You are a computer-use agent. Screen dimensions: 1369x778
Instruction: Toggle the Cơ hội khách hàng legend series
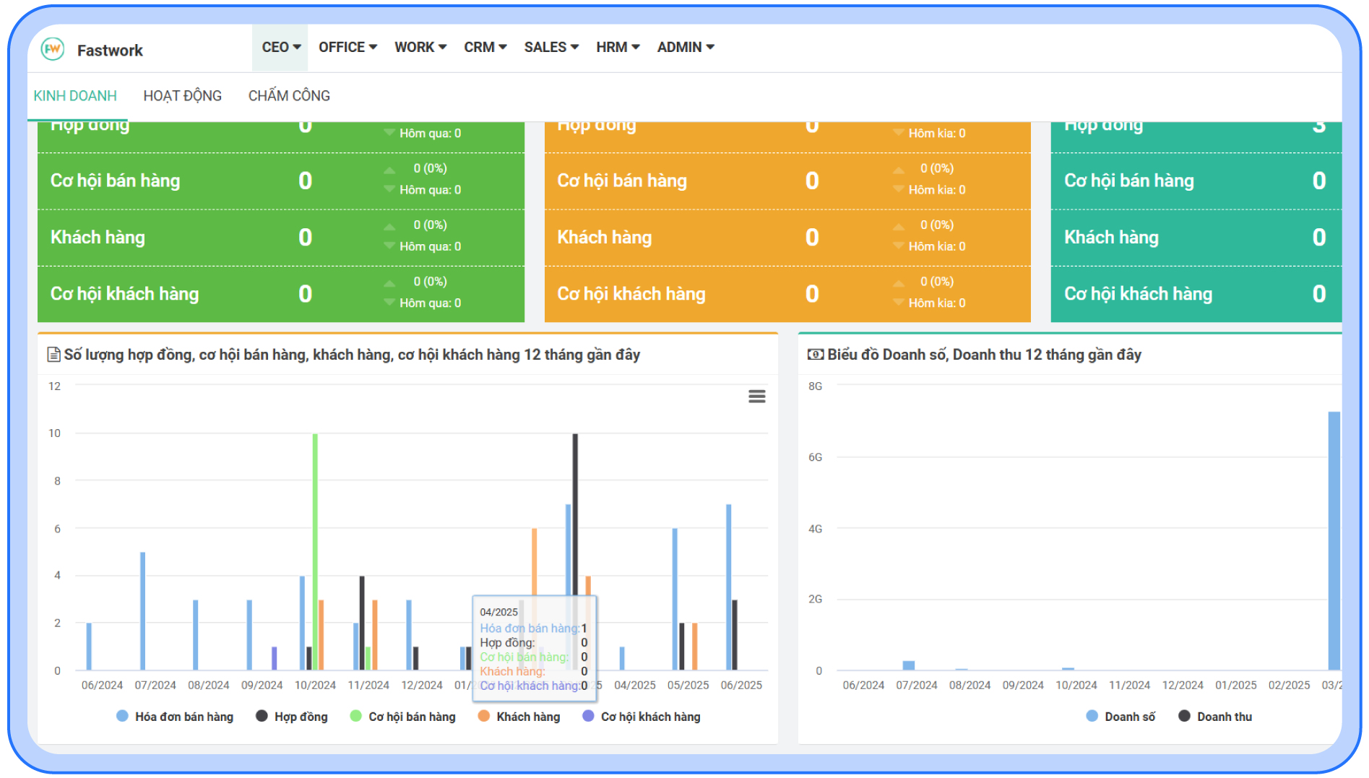pyautogui.click(x=642, y=717)
